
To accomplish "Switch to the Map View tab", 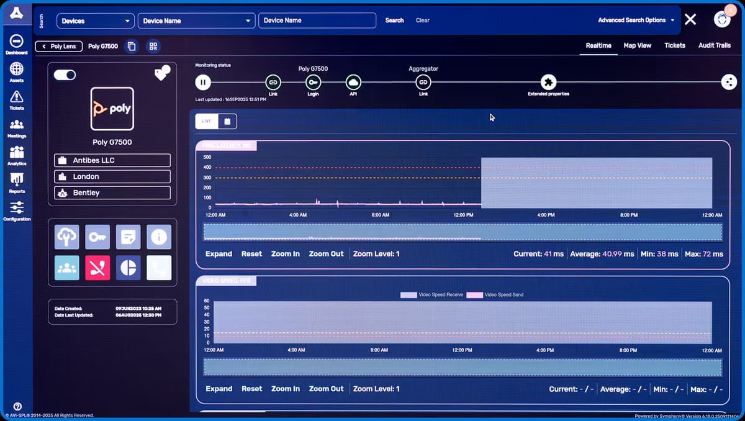I will coord(637,45).
